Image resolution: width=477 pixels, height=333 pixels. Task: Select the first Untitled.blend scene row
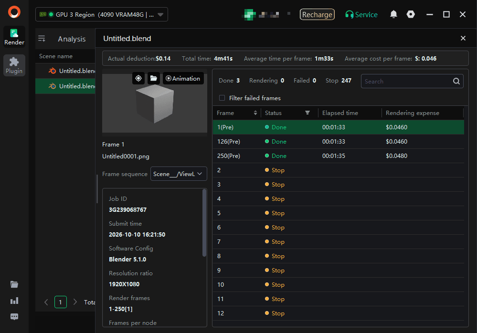(x=65, y=71)
